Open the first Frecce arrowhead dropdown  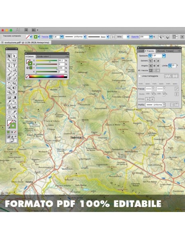tap(153, 89)
